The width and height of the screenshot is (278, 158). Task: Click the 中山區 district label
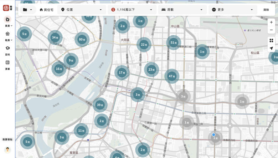coord(175,26)
